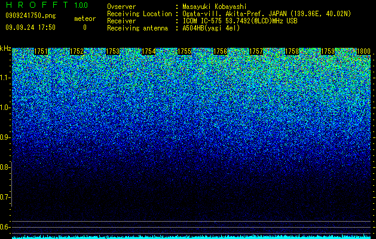The height and width of the screenshot is (239, 376).
Task: Click the 0.6 kHz horizontal reference line
Action: (x=191, y=227)
